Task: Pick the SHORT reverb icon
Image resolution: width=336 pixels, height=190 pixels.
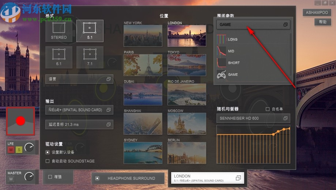Action: coord(221,63)
